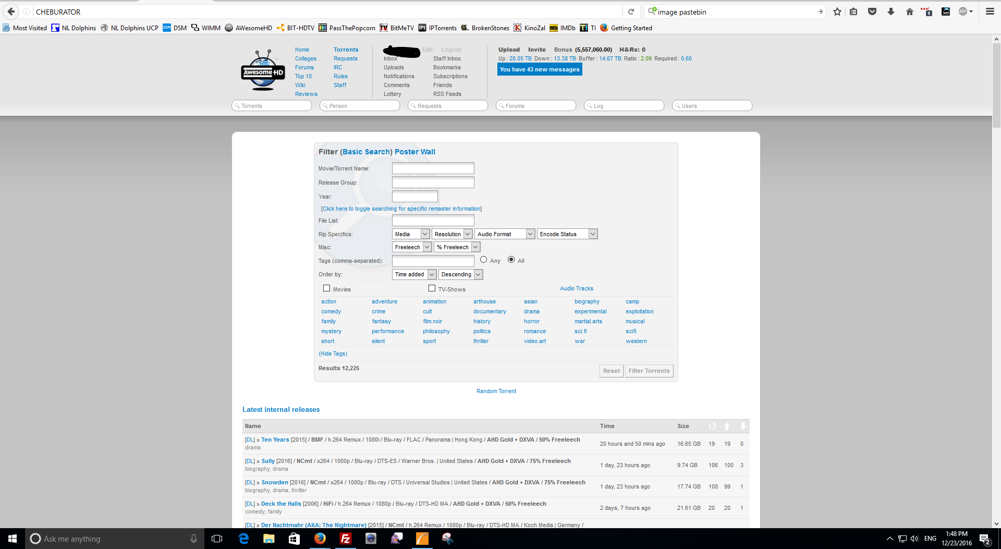Open the Poster Wall link
This screenshot has height=549, width=1001.
pyautogui.click(x=414, y=152)
